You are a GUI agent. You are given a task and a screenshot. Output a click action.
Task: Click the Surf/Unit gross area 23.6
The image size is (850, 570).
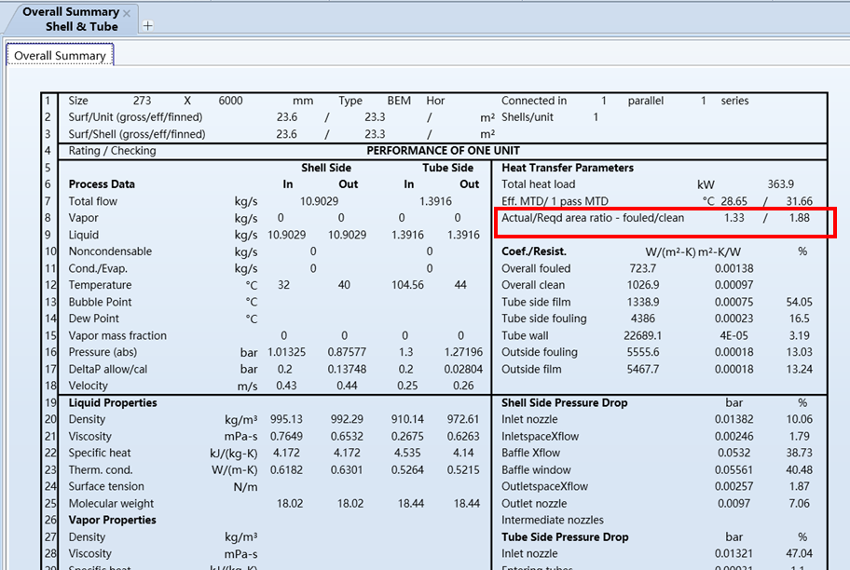coord(286,117)
